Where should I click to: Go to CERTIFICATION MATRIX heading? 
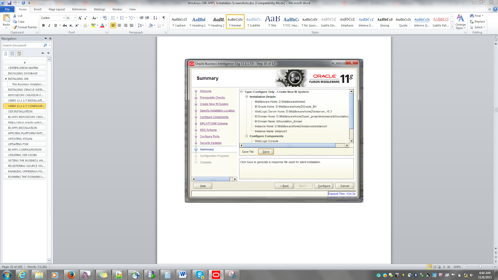pos(25,68)
